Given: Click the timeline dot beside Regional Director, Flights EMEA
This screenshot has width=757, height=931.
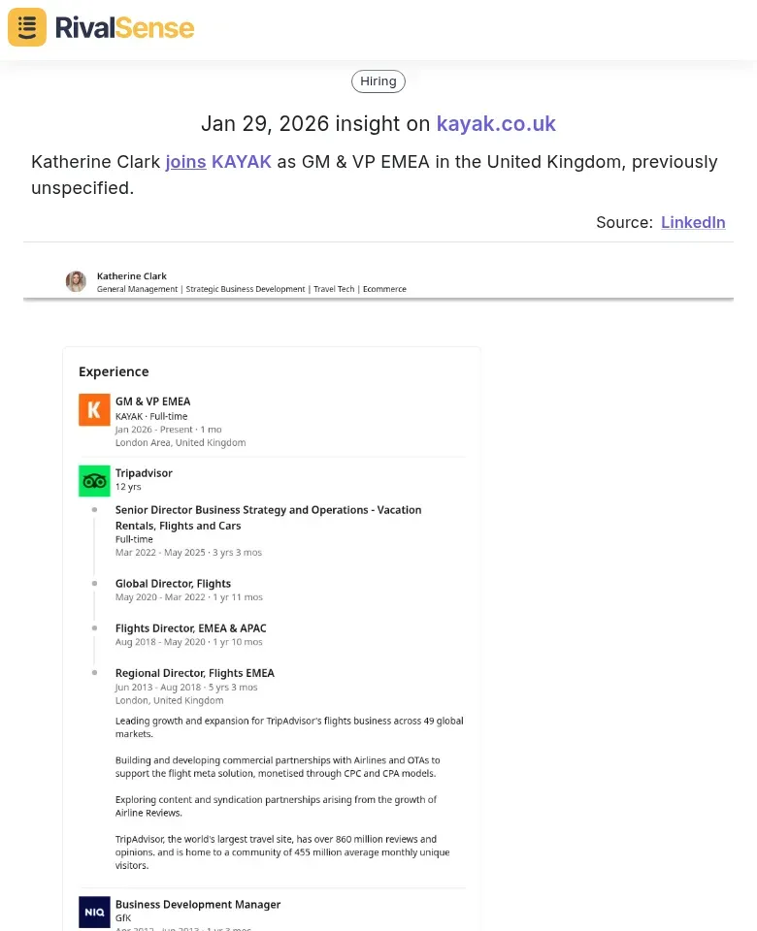Looking at the screenshot, I should (x=94, y=672).
